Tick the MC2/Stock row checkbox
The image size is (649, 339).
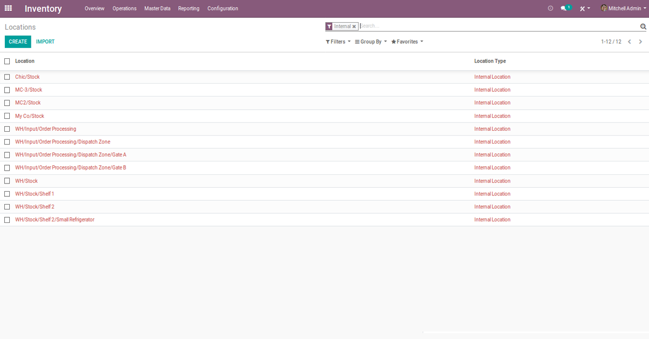7,103
